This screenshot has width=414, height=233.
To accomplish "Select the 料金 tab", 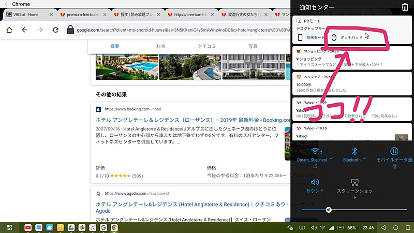I will coord(161,46).
